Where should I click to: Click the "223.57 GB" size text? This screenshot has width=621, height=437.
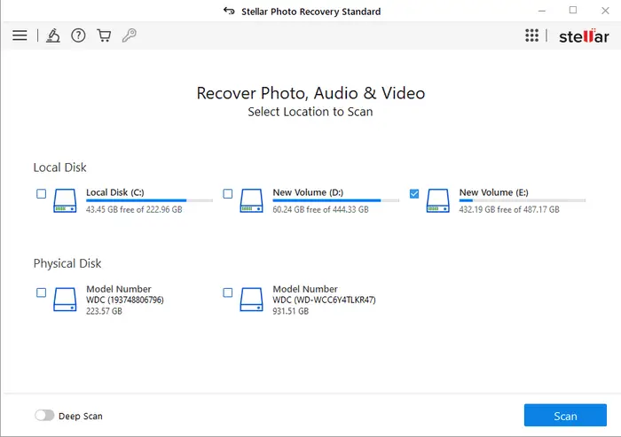(104, 311)
